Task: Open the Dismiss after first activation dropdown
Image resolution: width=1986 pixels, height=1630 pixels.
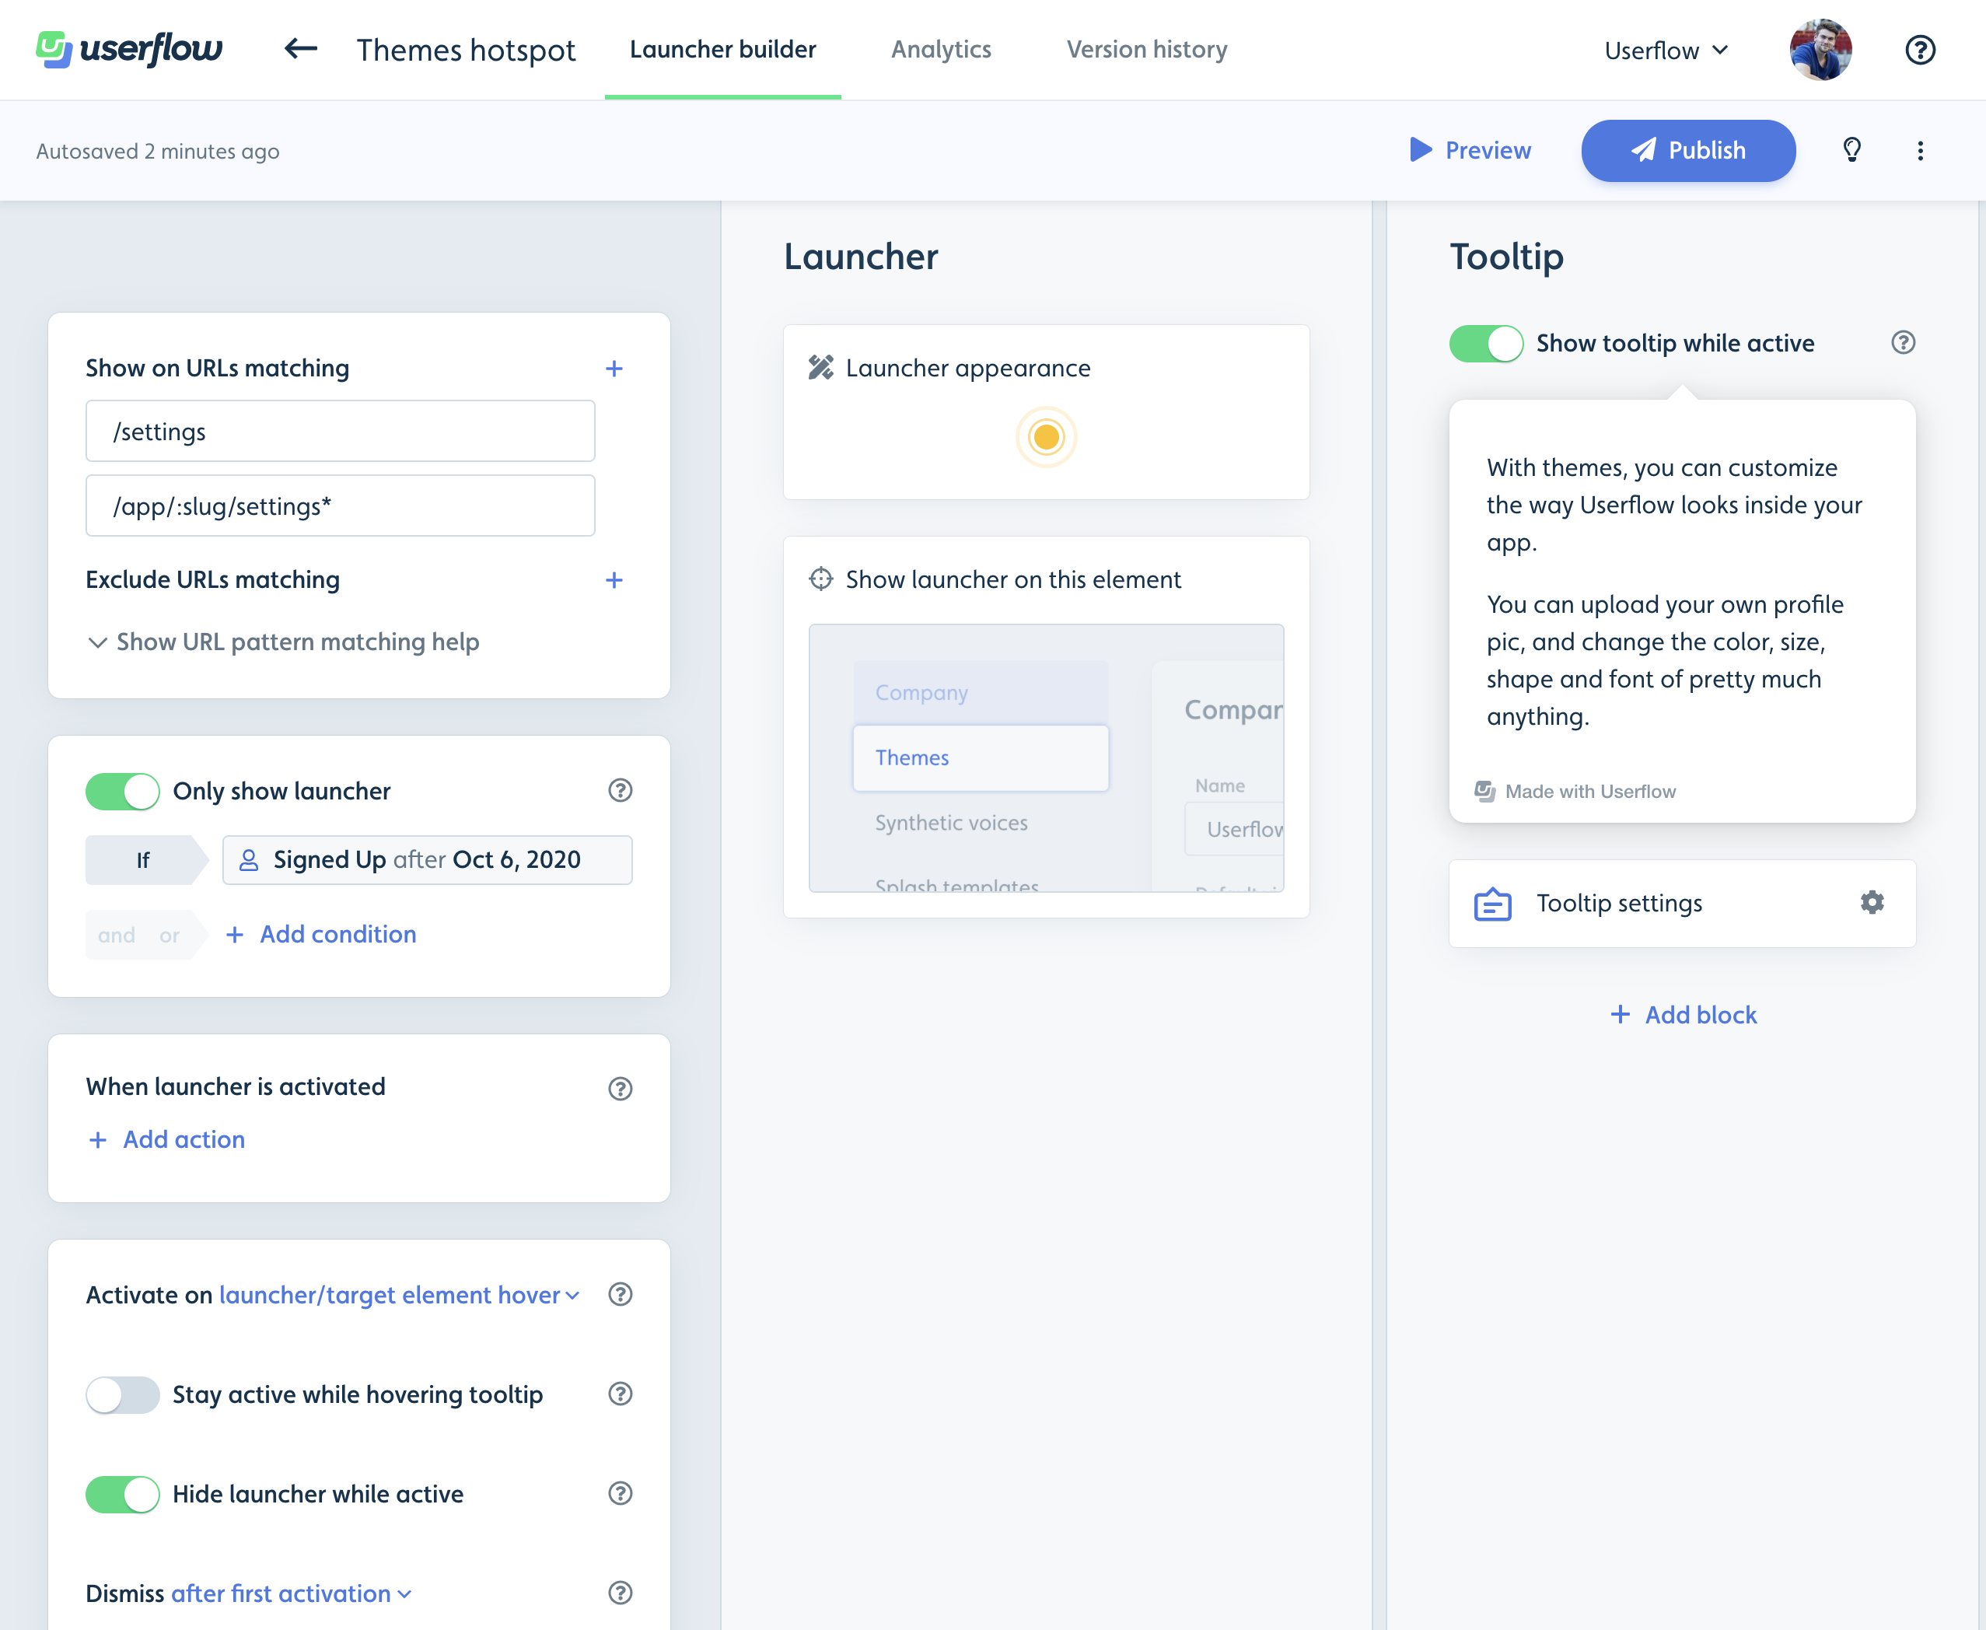Action: 291,1593
